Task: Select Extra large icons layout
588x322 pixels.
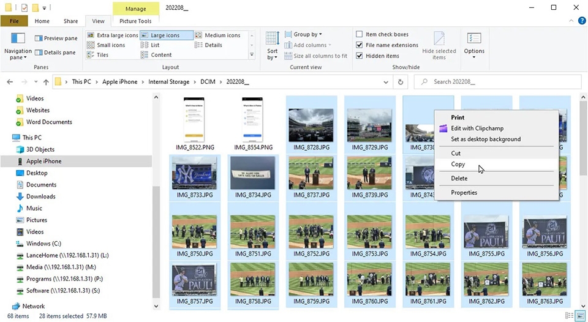Action: 113,36
